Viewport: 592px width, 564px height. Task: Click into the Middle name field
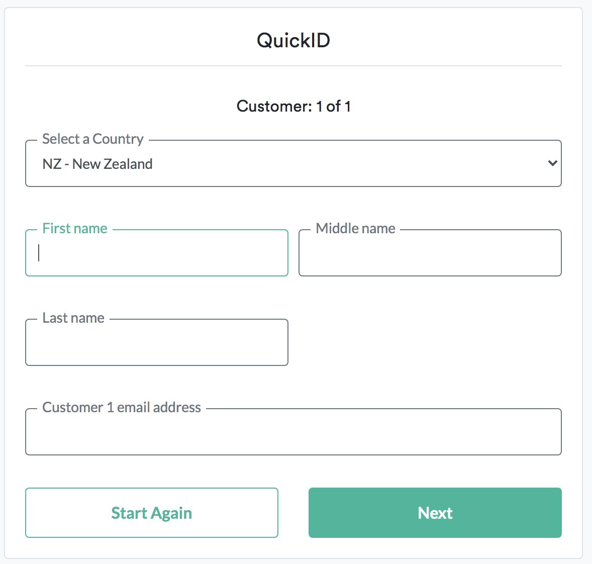430,253
